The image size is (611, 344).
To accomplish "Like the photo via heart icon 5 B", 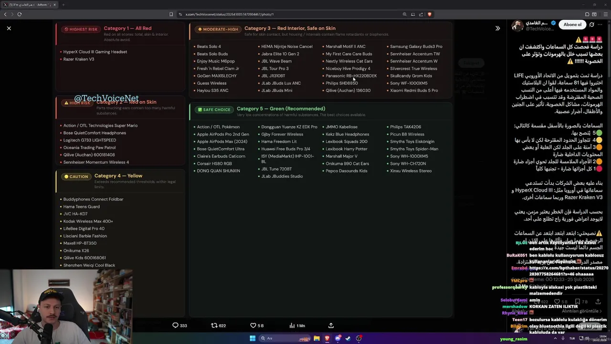I will click(x=253, y=325).
